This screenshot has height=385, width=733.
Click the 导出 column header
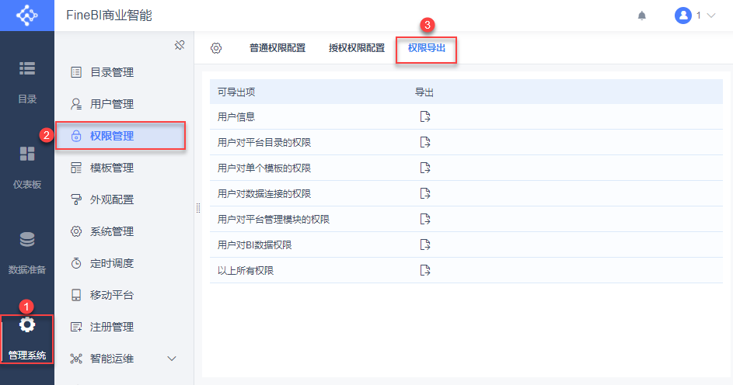(x=424, y=92)
